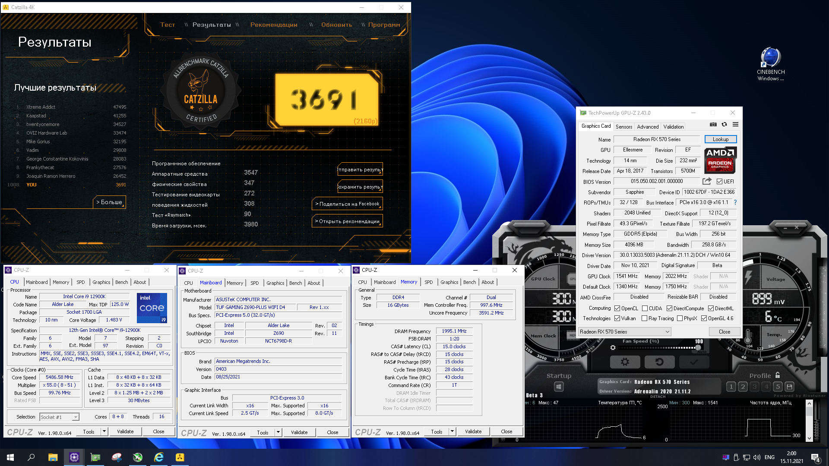Select Afterburner profile slot 1

731,387
